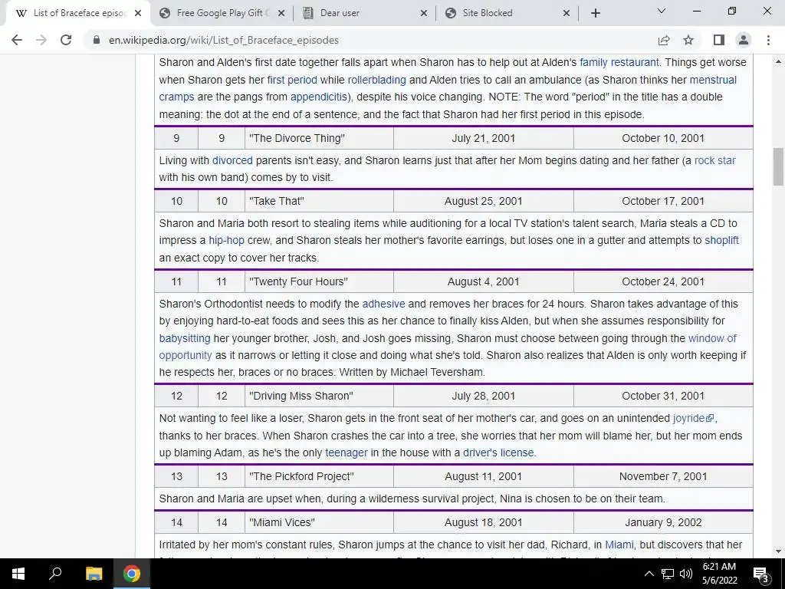This screenshot has height=589, width=785.
Task: Click the browser back arrow
Action: (x=17, y=40)
